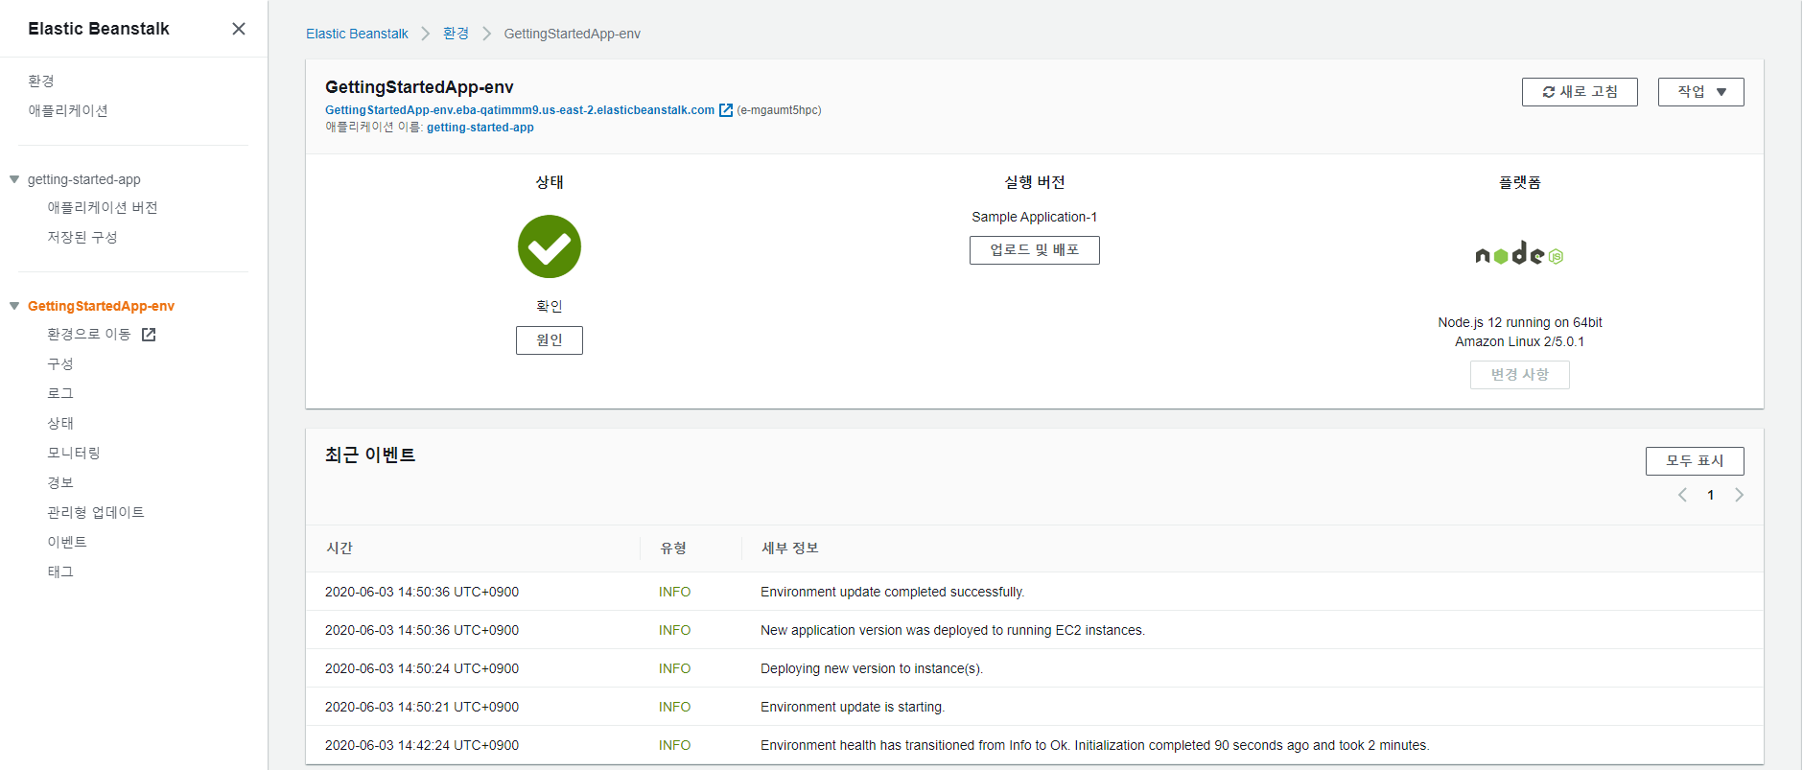Click 'Environment update completed successfully.' event
1803x770 pixels.
[x=892, y=592]
